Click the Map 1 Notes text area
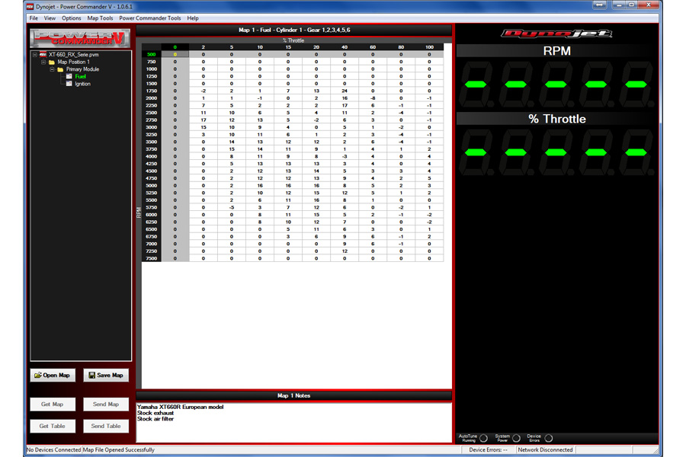Viewport: 686px width, 457px height. 294,423
